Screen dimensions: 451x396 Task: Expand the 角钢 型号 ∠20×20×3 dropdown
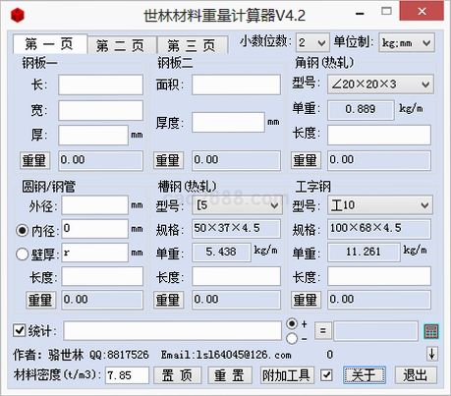pos(380,85)
